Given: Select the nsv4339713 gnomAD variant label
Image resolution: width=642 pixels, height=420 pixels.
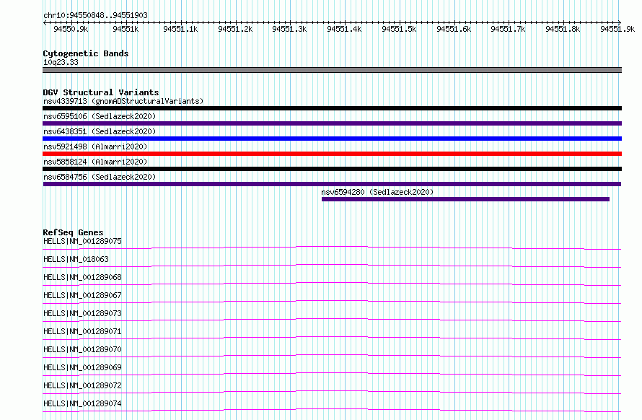Looking at the screenshot, I should pos(123,101).
